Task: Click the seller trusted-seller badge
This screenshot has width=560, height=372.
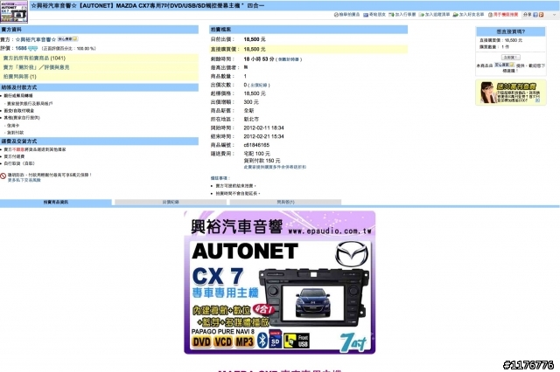Action: [x=67, y=38]
